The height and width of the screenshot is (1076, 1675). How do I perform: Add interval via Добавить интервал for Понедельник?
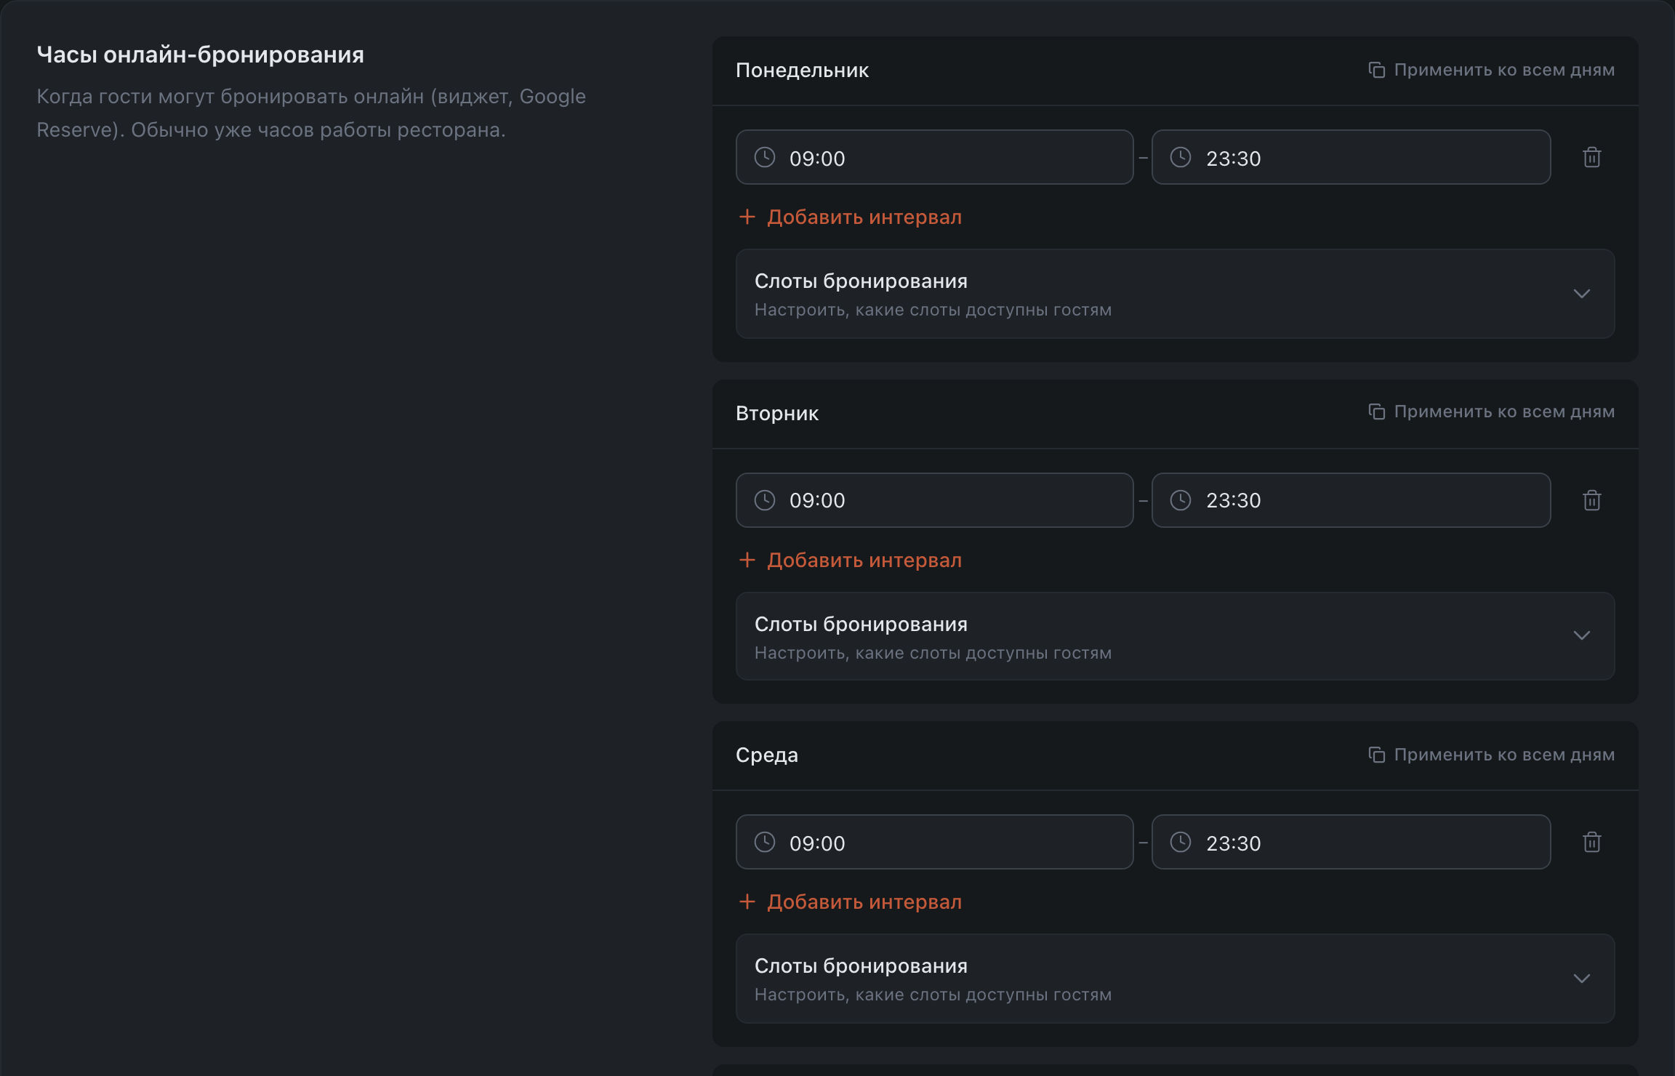pos(850,217)
